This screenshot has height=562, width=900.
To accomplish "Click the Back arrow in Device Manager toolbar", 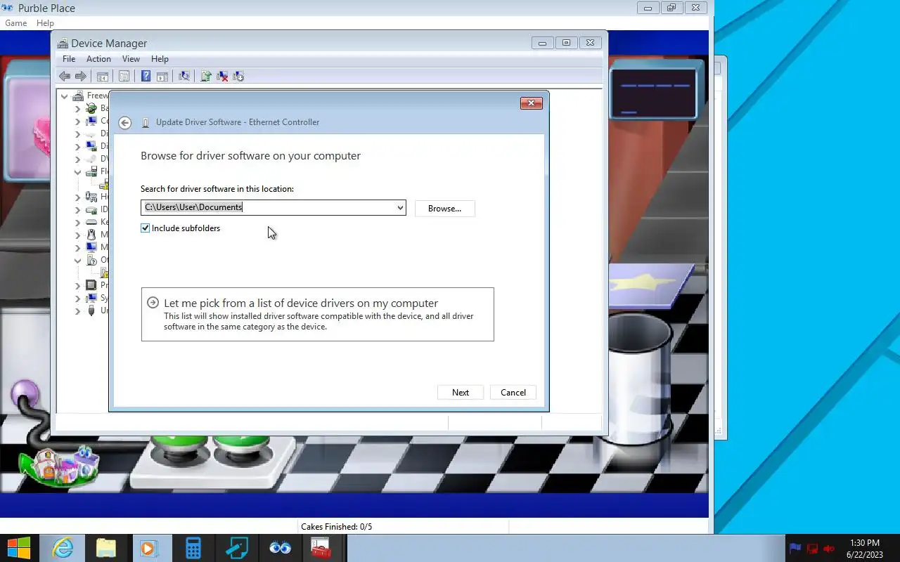I will click(x=65, y=77).
